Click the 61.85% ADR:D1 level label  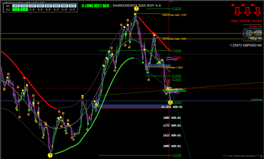point(172,107)
